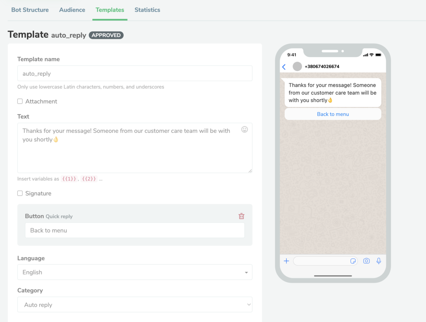Expand the Category dropdown
Image resolution: width=426 pixels, height=322 pixels.
(134, 305)
